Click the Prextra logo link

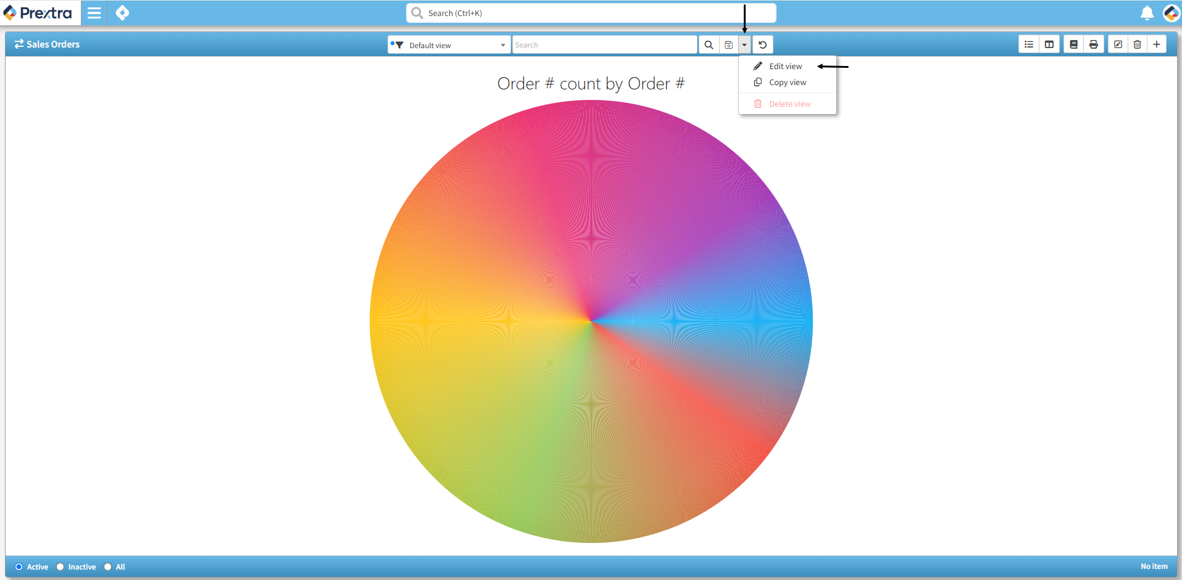[x=38, y=13]
